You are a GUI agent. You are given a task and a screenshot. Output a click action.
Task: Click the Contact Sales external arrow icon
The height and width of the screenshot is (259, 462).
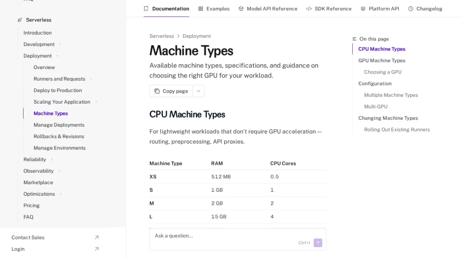[x=97, y=238]
